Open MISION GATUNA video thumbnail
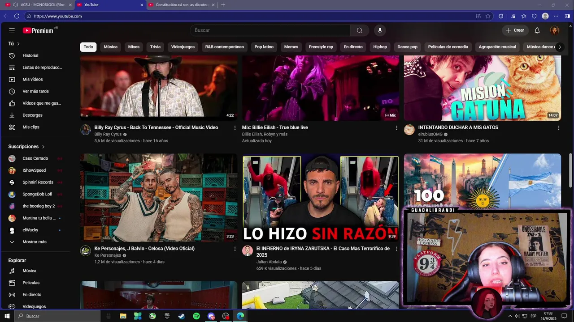This screenshot has width=574, height=322. point(482,88)
